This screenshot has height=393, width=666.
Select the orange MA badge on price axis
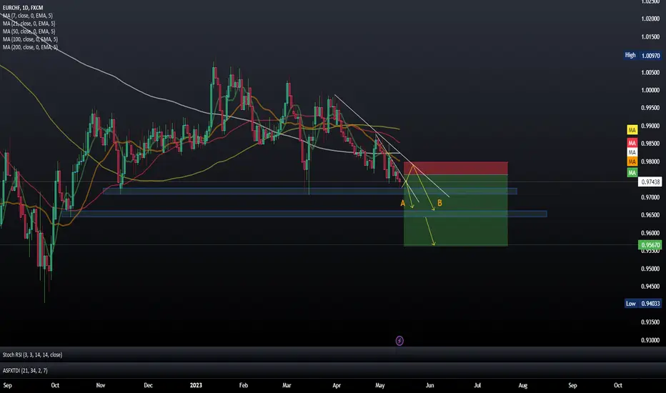tap(632, 161)
